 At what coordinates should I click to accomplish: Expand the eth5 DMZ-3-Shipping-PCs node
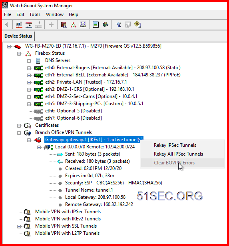point(29,104)
